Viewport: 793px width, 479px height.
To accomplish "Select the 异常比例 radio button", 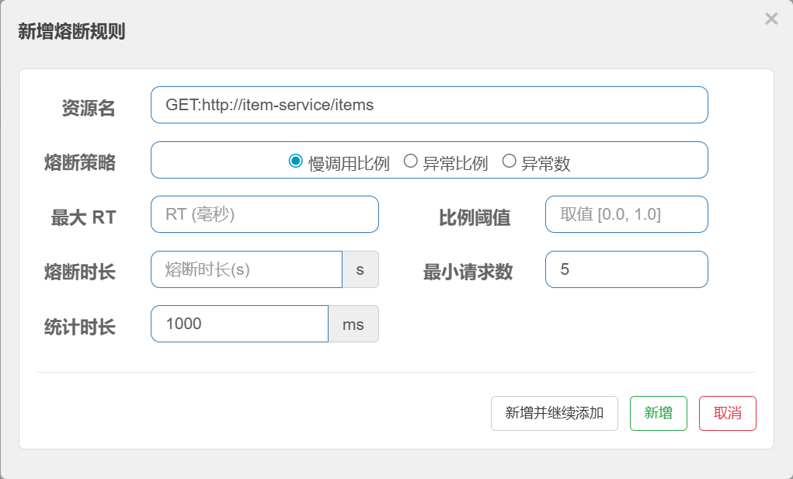I will (x=411, y=161).
